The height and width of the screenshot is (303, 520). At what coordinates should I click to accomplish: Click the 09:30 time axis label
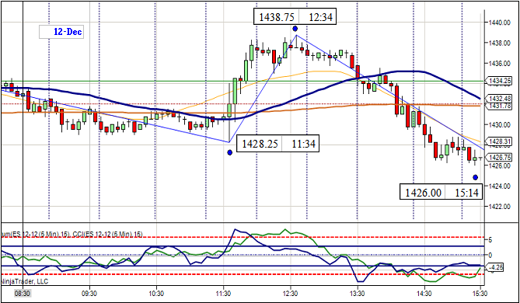[89, 294]
